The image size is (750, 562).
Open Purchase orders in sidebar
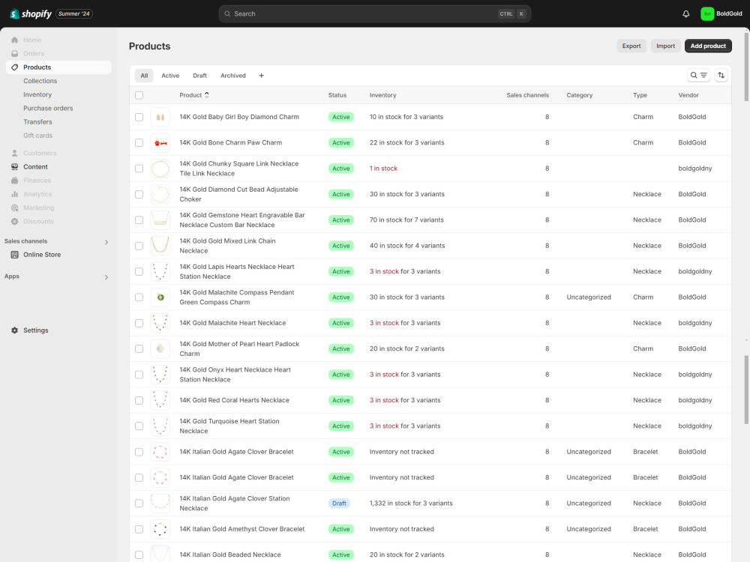coord(48,108)
